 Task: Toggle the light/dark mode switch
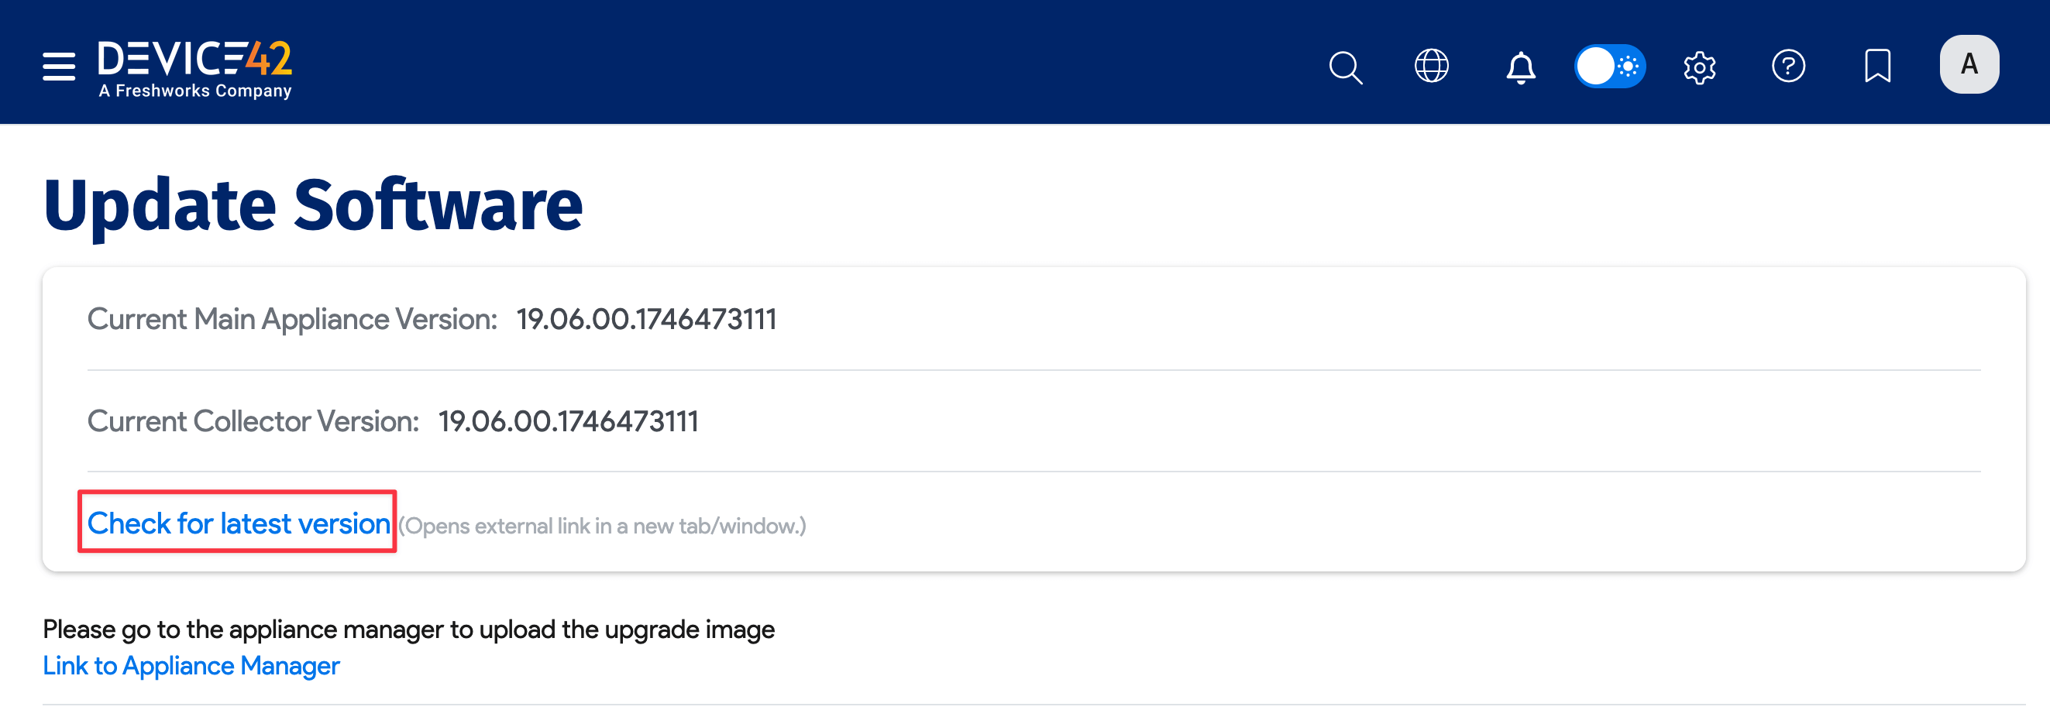[x=1611, y=66]
